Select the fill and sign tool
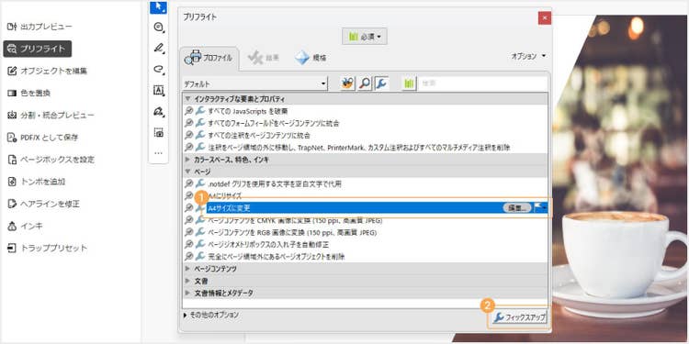The image size is (689, 344). point(158,111)
